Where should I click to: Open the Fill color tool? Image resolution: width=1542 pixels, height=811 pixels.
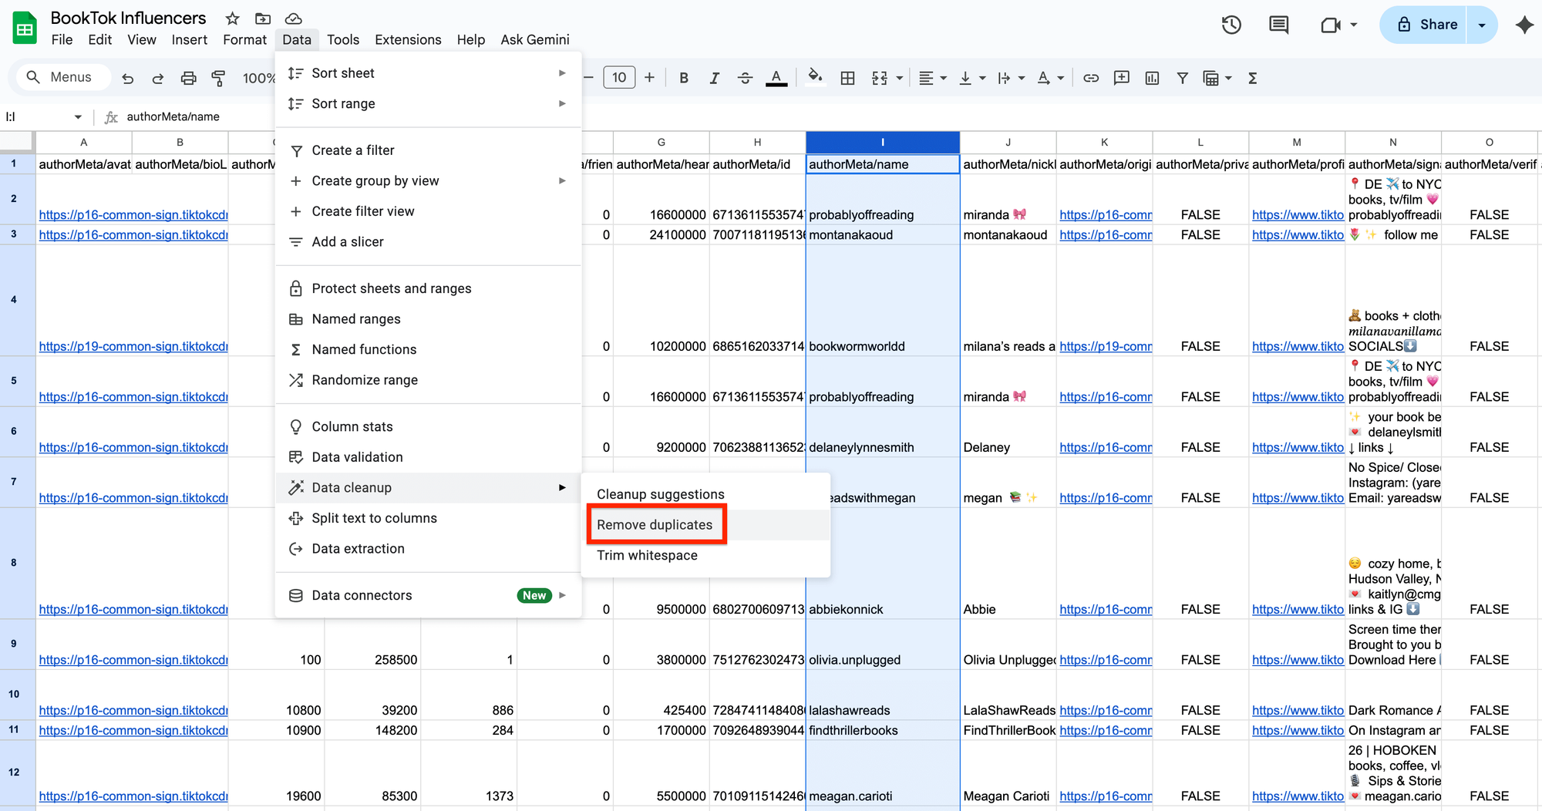(815, 77)
